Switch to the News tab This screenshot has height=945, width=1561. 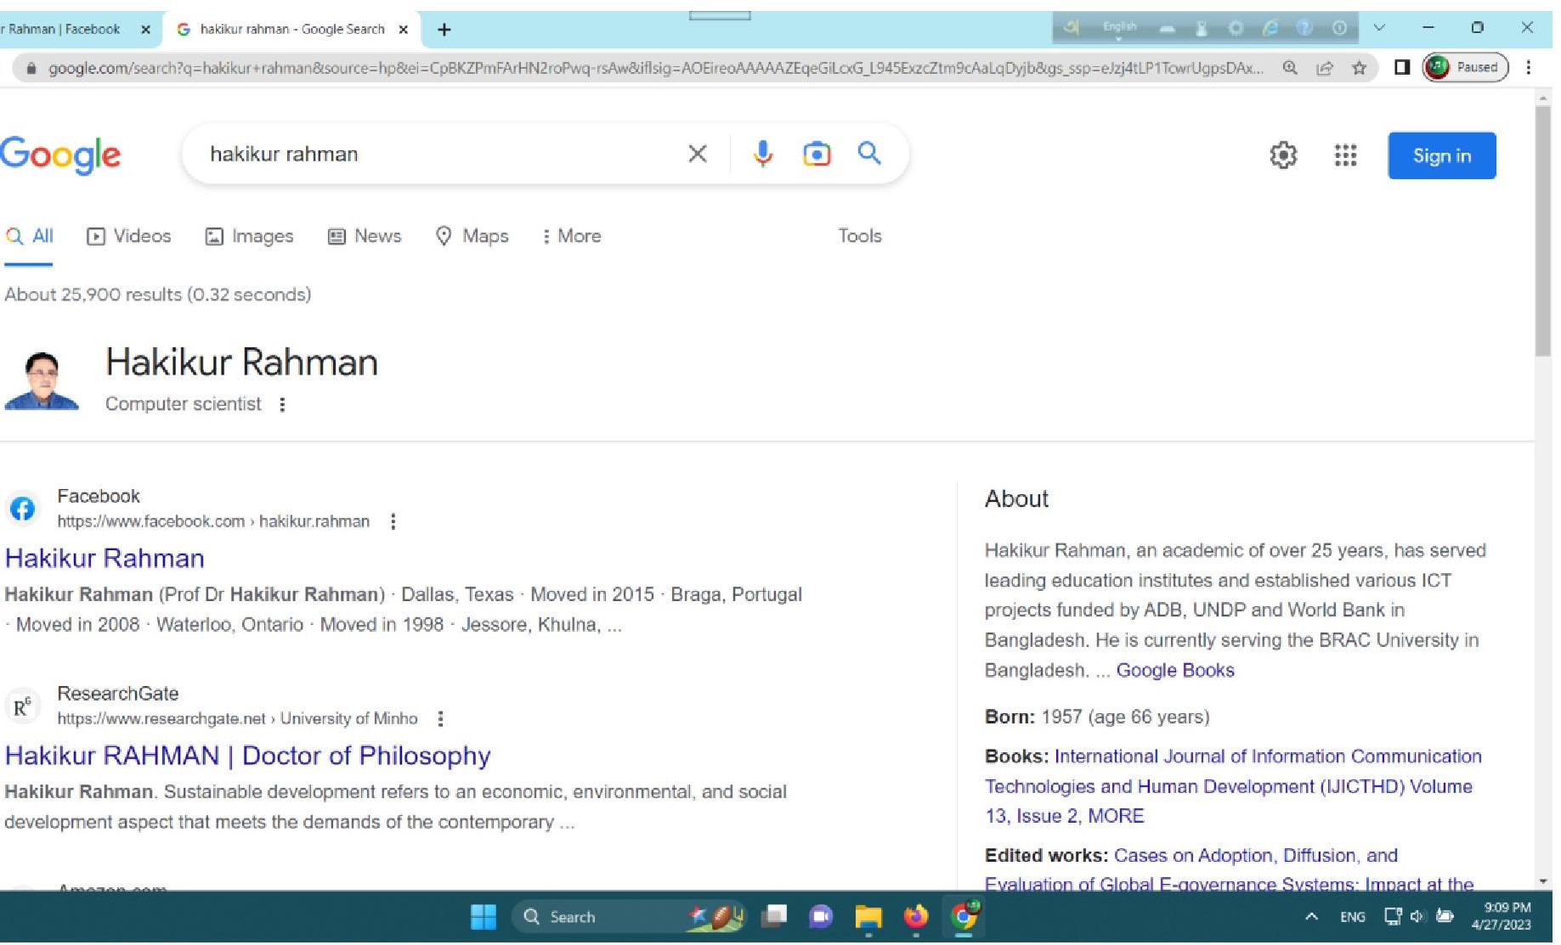click(x=365, y=236)
